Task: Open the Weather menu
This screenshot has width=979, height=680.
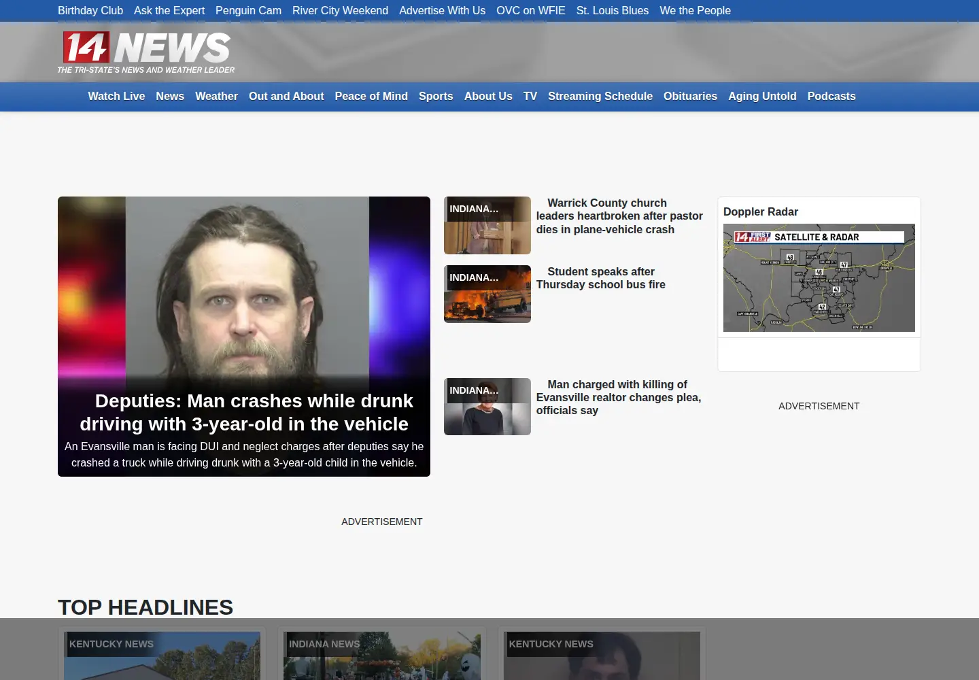Action: click(216, 97)
